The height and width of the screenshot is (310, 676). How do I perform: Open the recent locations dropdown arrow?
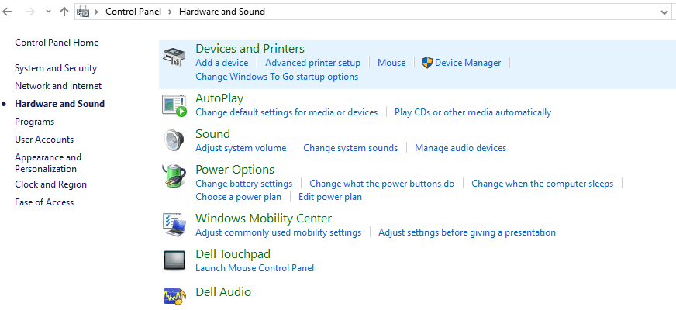pyautogui.click(x=48, y=12)
